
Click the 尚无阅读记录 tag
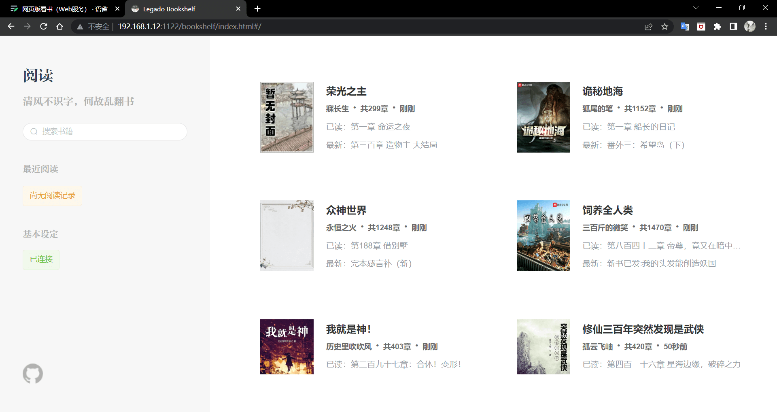click(x=53, y=196)
